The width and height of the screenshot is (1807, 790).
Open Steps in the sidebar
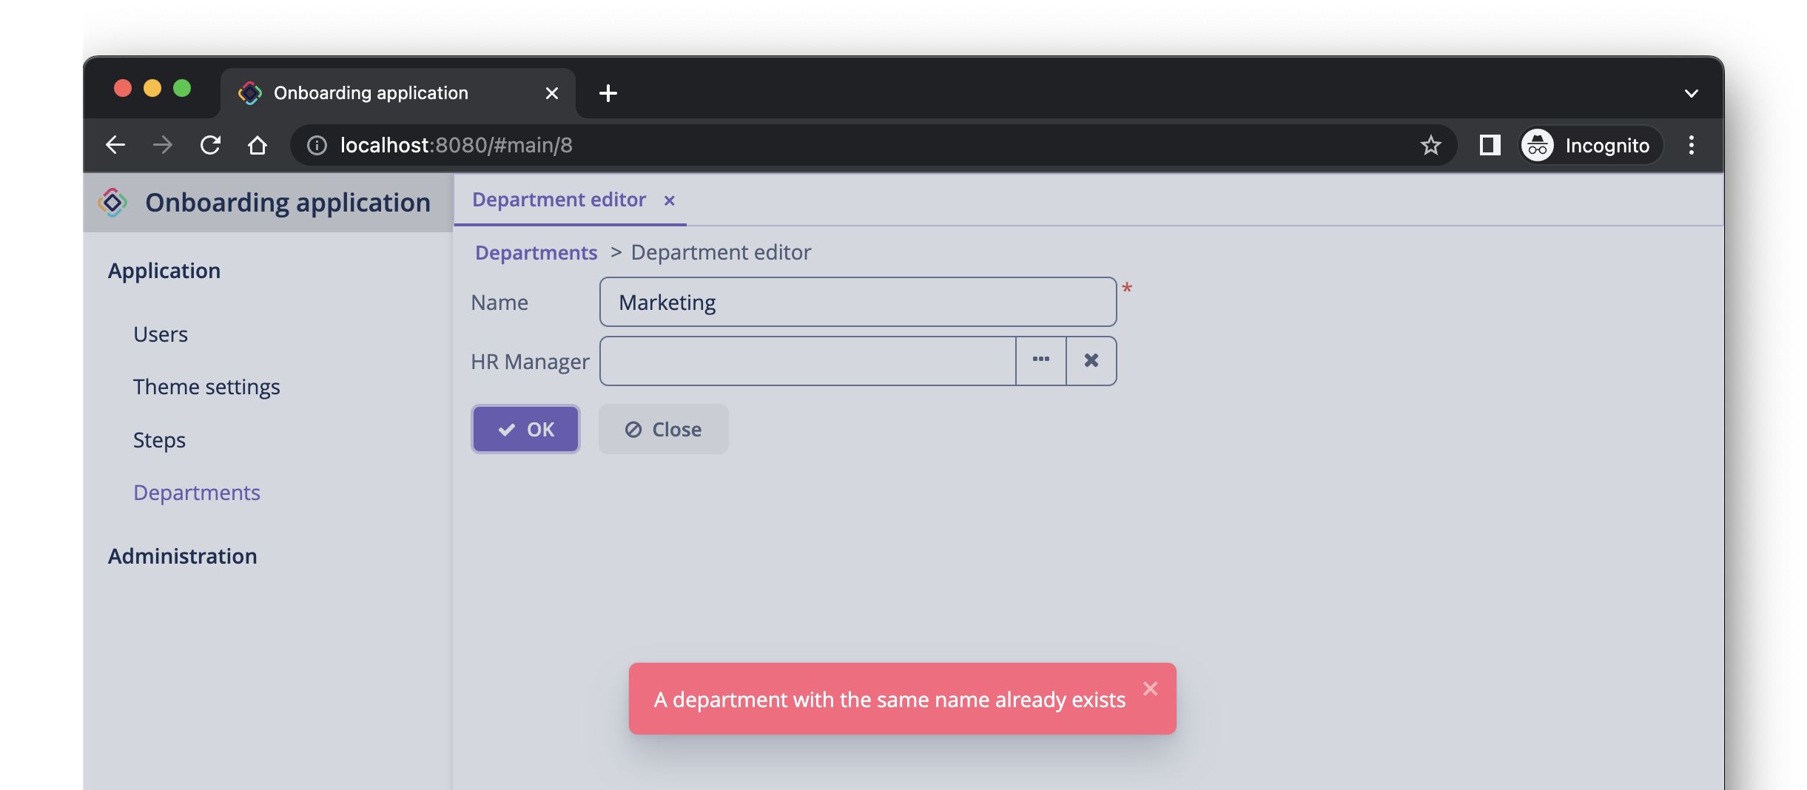159,440
